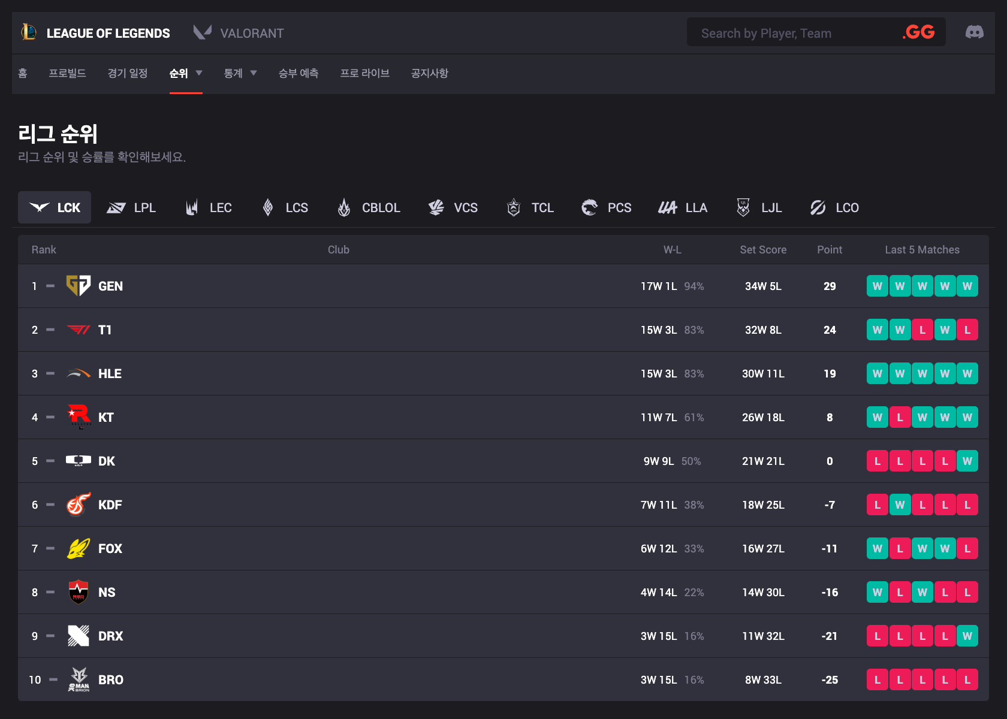
Task: Click the Last 5 Matches header
Action: click(x=922, y=250)
